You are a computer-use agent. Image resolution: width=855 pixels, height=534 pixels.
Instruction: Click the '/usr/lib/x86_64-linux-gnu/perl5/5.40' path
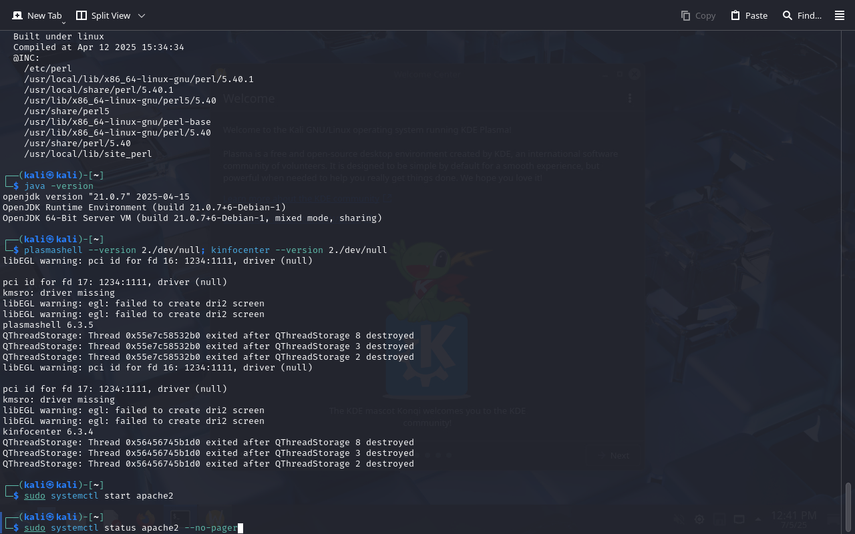pyautogui.click(x=120, y=100)
